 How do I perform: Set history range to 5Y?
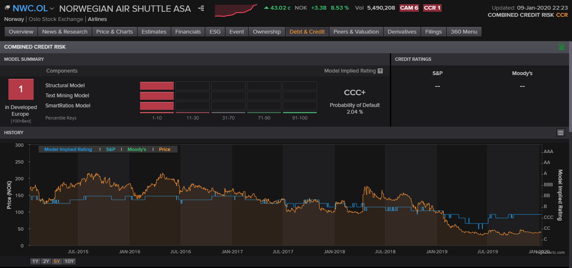click(x=57, y=261)
